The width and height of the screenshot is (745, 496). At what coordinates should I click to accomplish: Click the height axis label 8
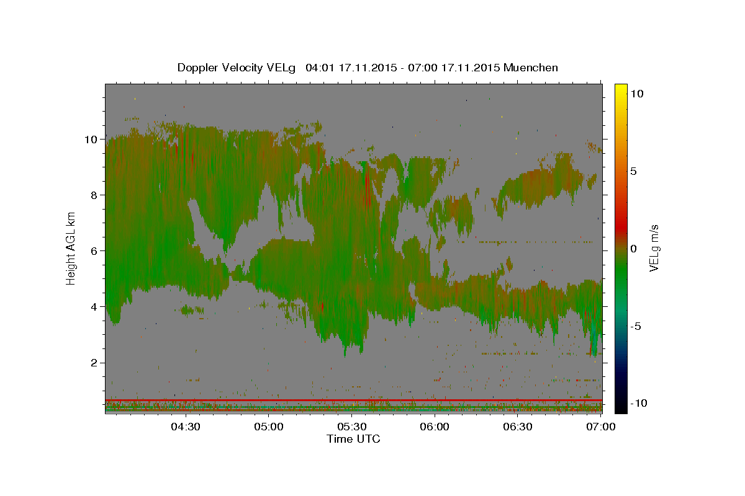94,195
